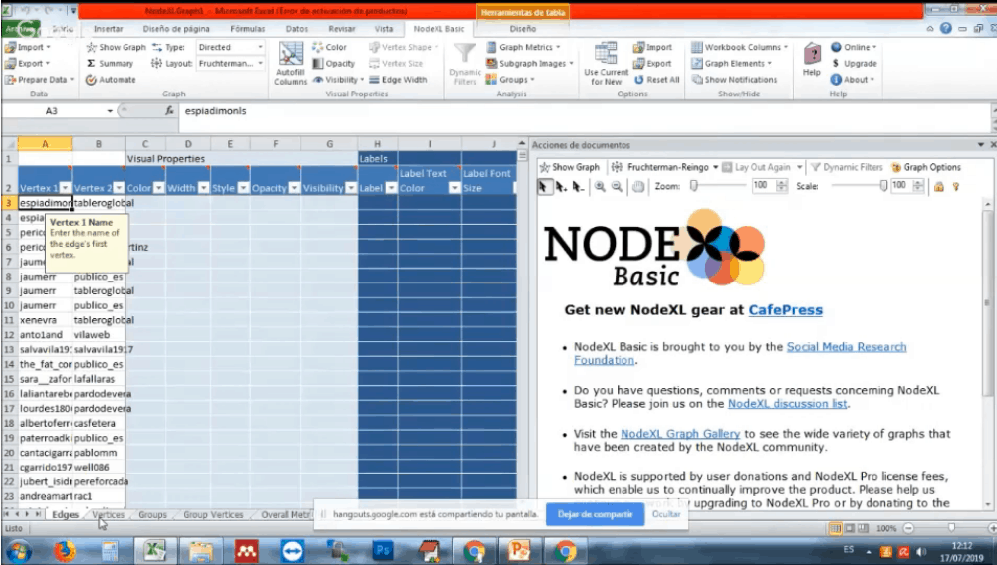Viewport: 997px width, 565px height.
Task: Click the Reset All button
Action: pos(656,80)
